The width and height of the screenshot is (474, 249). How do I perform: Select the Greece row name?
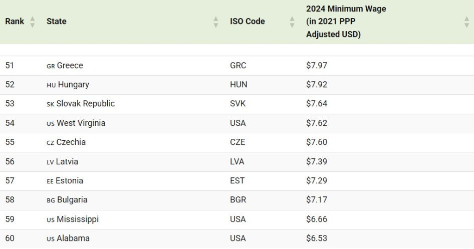tap(70, 66)
